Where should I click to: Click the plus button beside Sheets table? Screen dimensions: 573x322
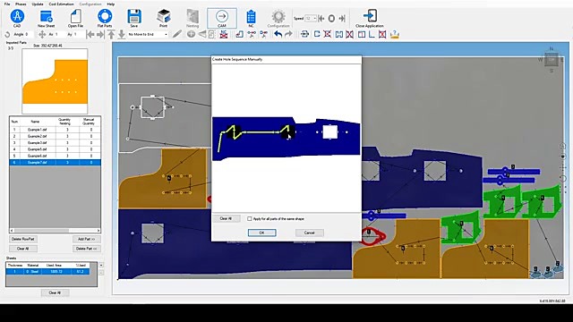tap(101, 265)
